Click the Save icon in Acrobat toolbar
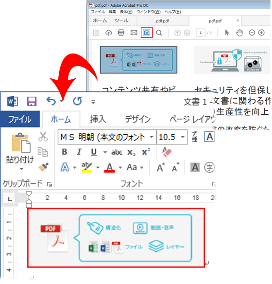Viewport: 272px width, 284px height. (x=96, y=33)
